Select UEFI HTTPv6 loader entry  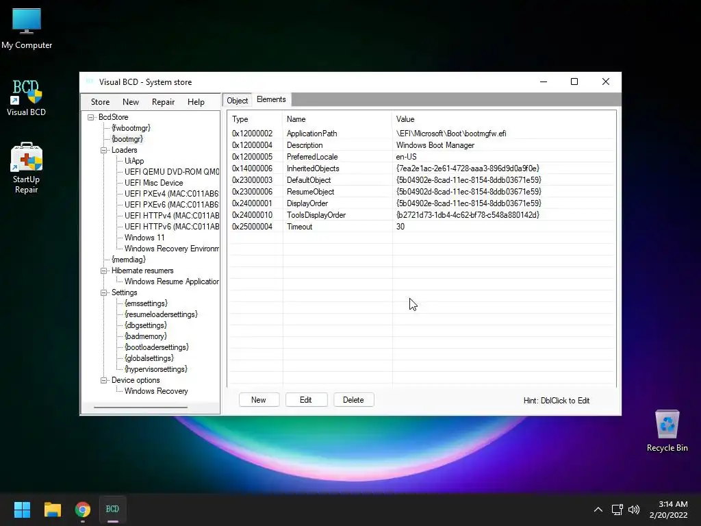pyautogui.click(x=172, y=227)
